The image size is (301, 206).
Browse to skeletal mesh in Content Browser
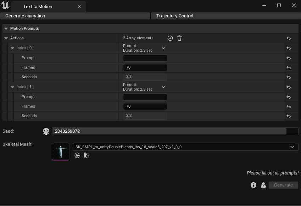(x=87, y=155)
